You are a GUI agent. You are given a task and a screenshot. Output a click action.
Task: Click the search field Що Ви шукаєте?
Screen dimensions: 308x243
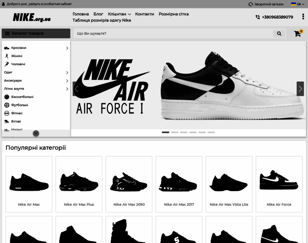(x=173, y=34)
